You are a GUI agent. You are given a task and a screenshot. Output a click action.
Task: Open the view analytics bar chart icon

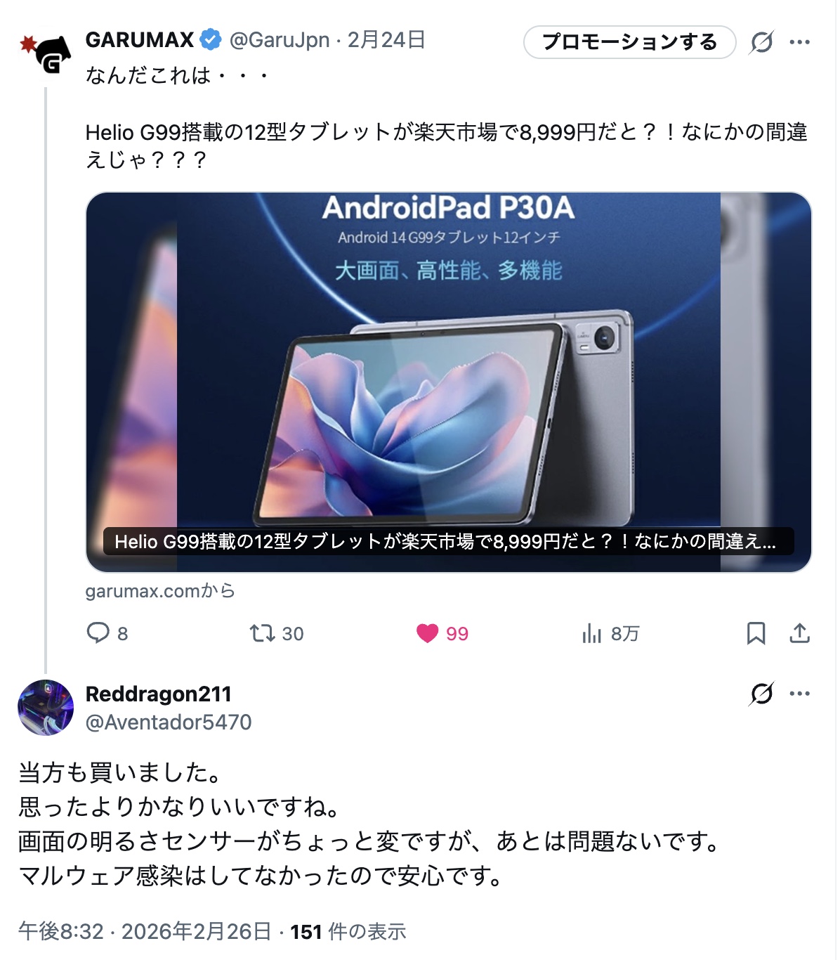pos(591,633)
